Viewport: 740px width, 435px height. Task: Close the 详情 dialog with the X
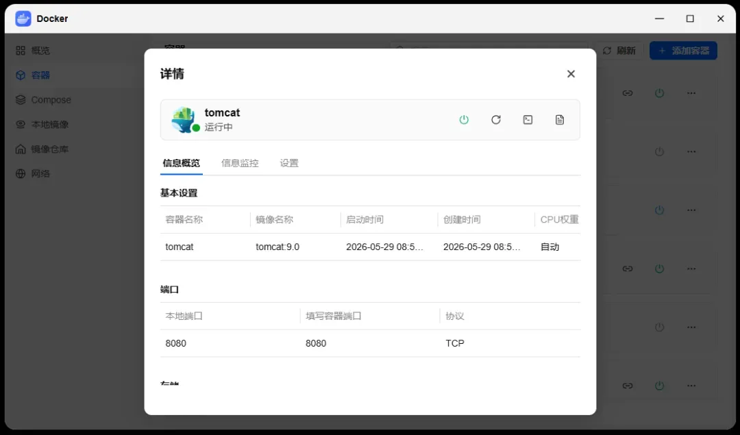[x=571, y=73]
